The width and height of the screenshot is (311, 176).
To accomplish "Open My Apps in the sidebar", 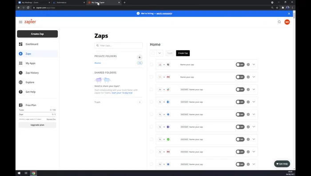I will [37, 63].
